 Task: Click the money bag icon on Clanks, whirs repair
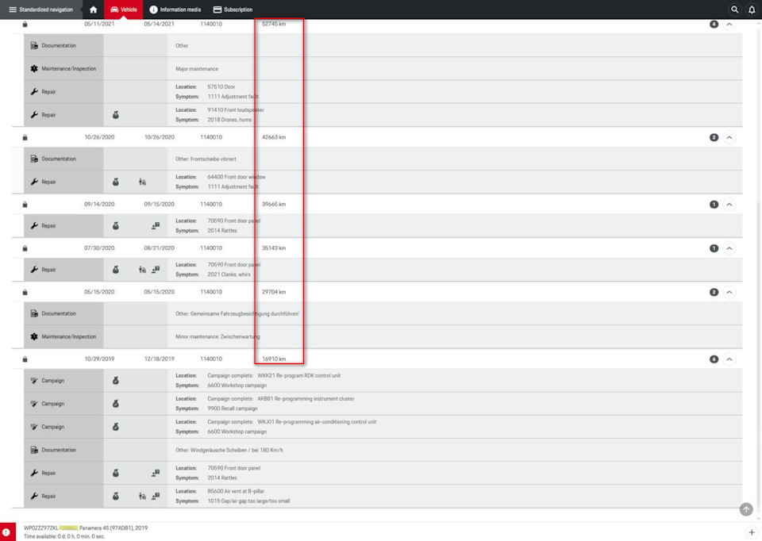(116, 270)
